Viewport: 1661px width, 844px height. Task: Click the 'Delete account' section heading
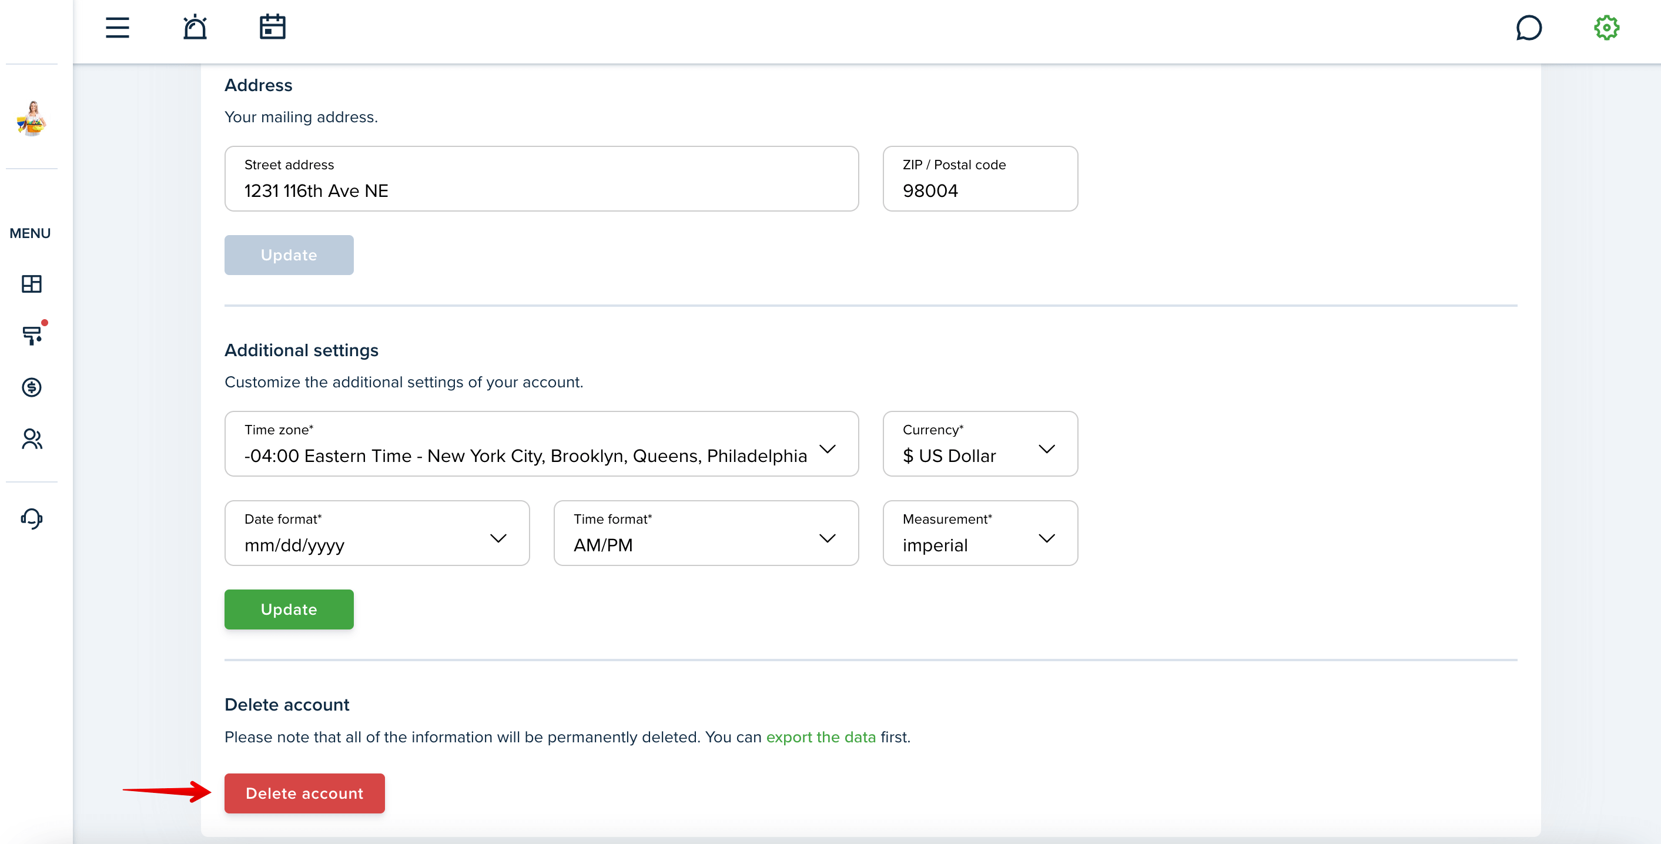pyautogui.click(x=287, y=705)
